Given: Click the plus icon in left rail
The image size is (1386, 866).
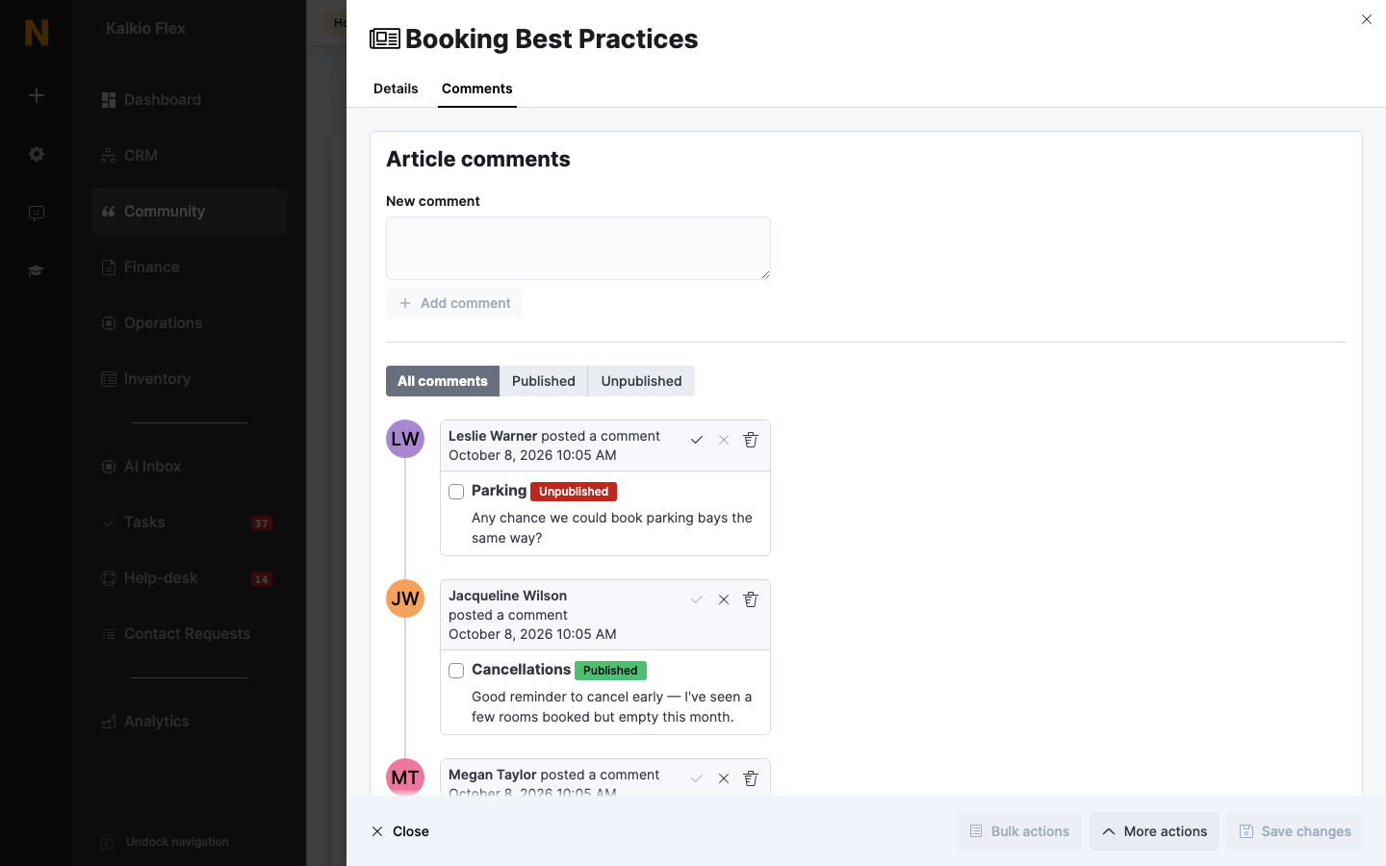Looking at the screenshot, I should 37,95.
